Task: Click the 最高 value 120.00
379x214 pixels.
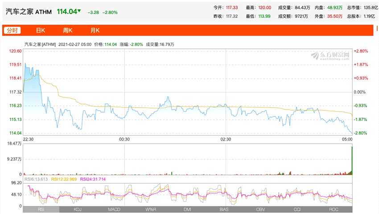Action: pyautogui.click(x=265, y=8)
